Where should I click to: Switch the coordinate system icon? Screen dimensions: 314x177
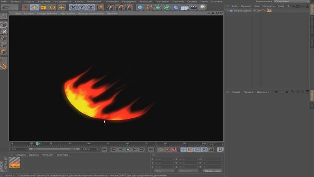tap(100, 8)
